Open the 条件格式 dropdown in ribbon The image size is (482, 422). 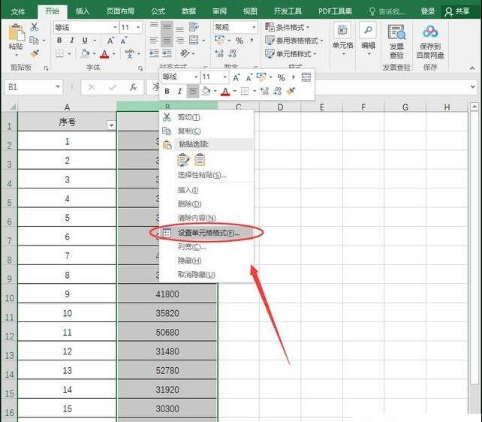(291, 27)
